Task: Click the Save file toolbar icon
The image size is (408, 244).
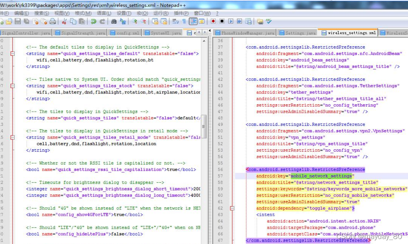Action: 18,22
